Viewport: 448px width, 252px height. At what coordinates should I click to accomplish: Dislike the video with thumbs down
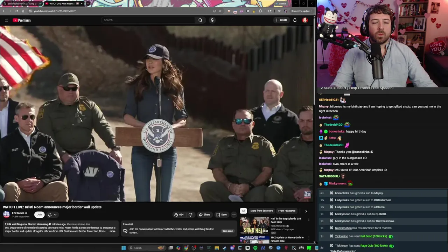[190, 215]
